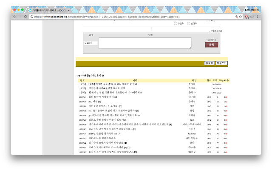Open the [필독] notice post
The width and height of the screenshot is (272, 170).
tap(113, 84)
